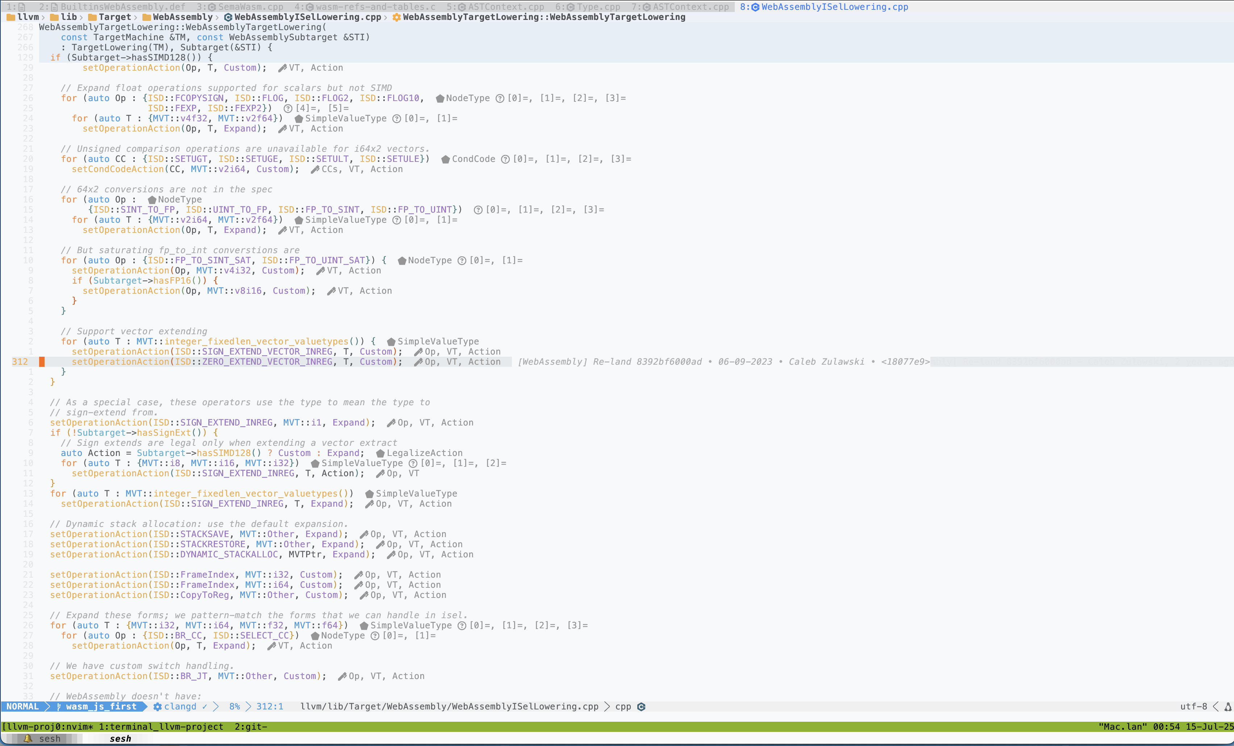
Task: Click the LegalizeAction type hint icon
Action: 380,453
